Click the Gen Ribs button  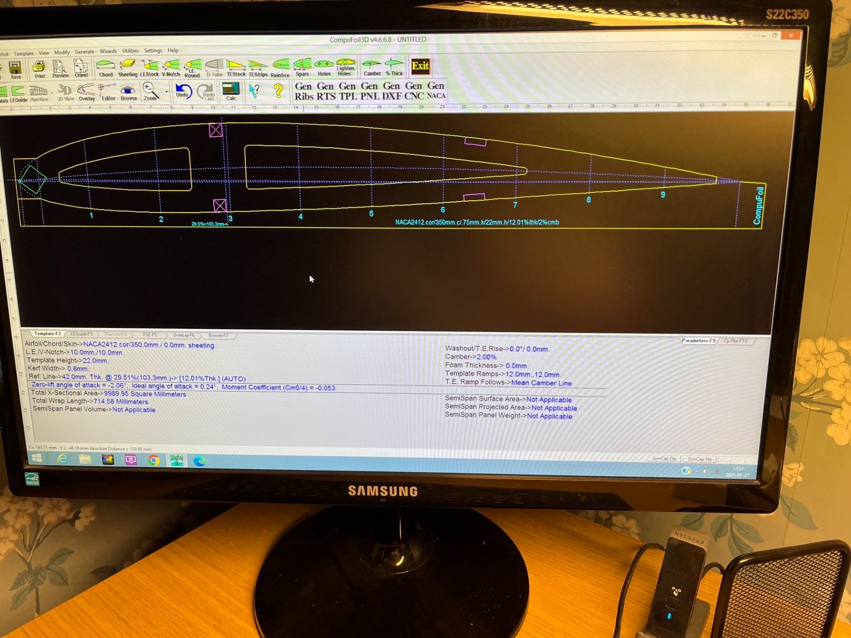(x=304, y=91)
